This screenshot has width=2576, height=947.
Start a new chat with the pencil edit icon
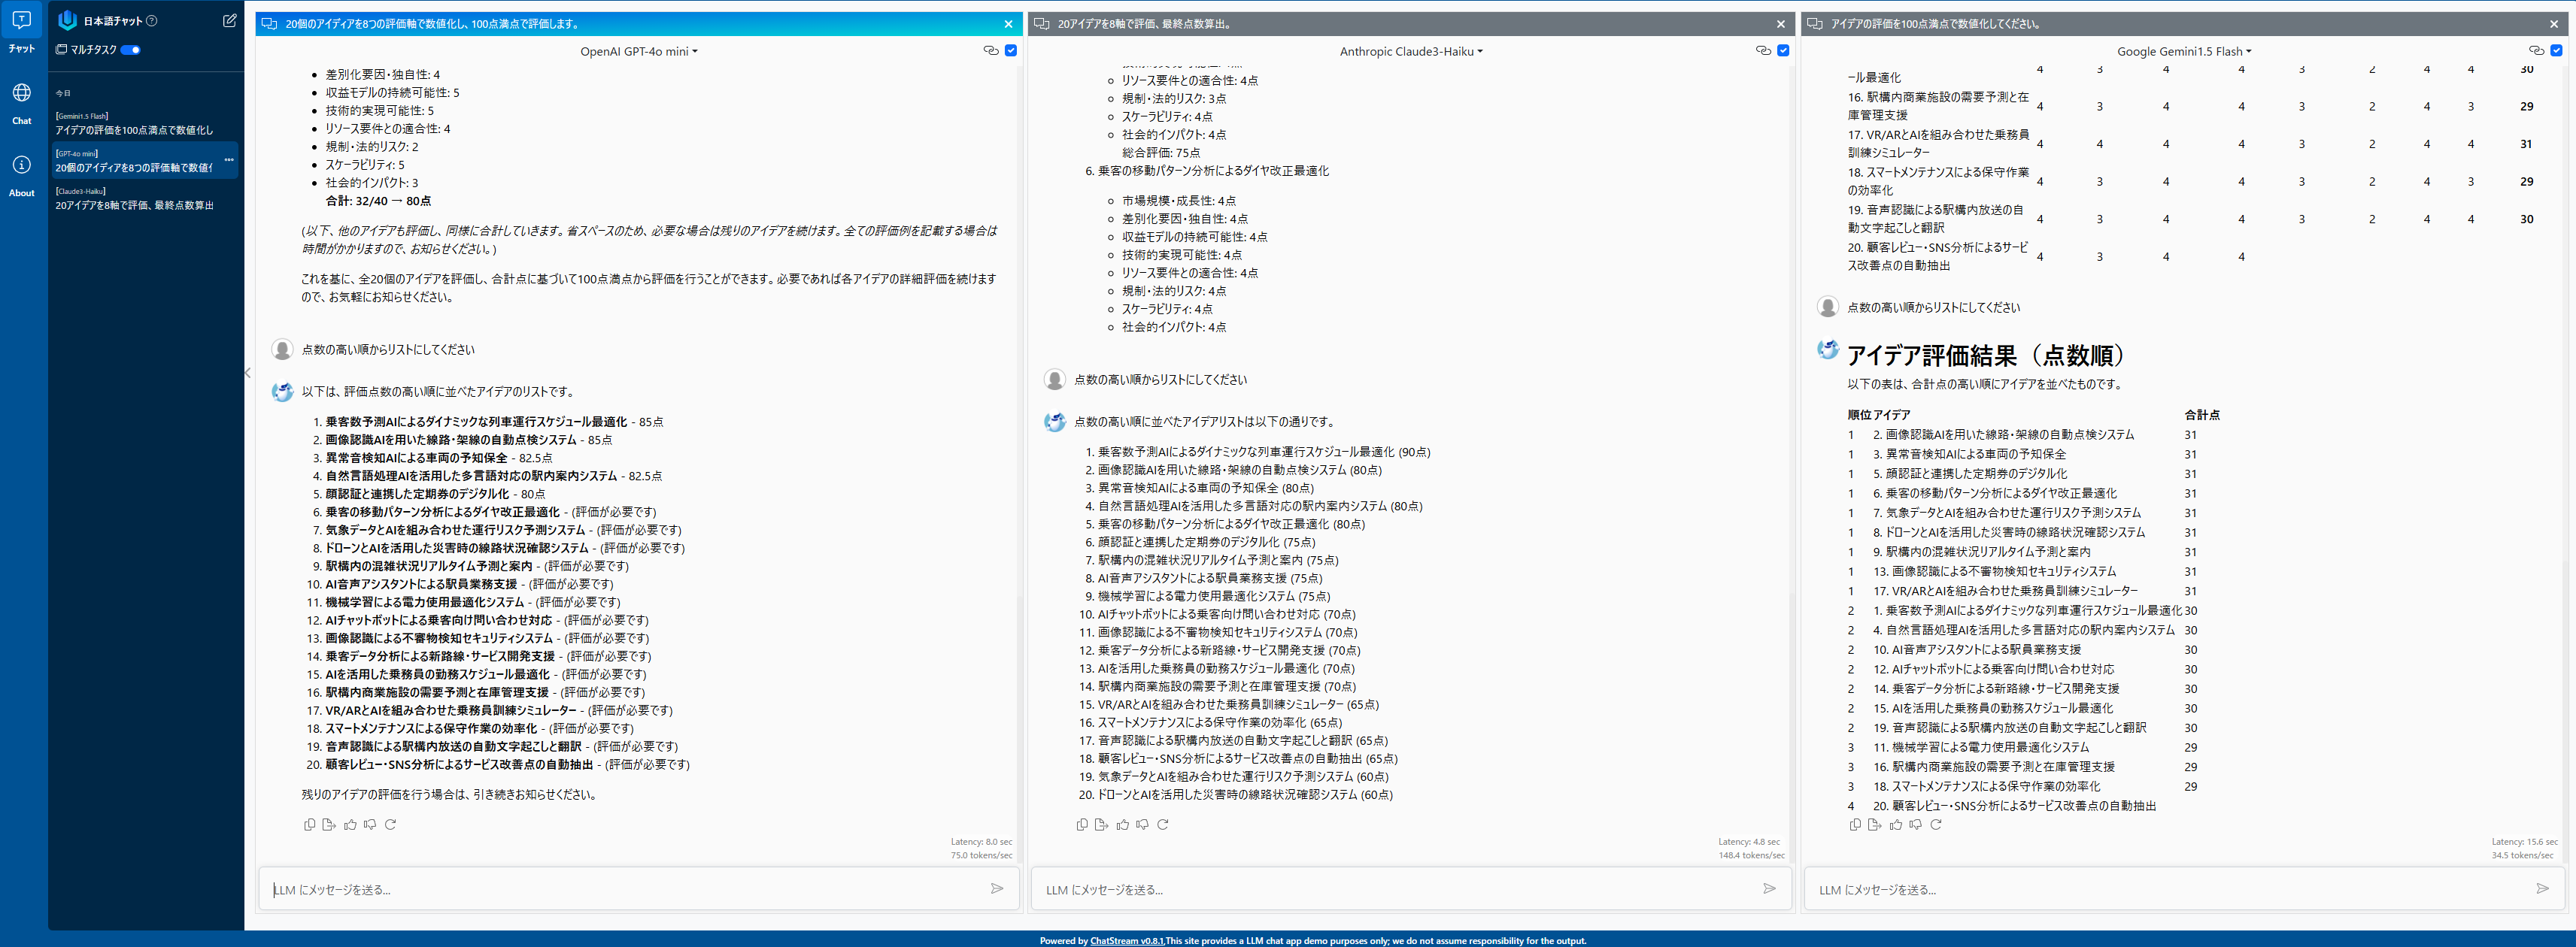[229, 21]
